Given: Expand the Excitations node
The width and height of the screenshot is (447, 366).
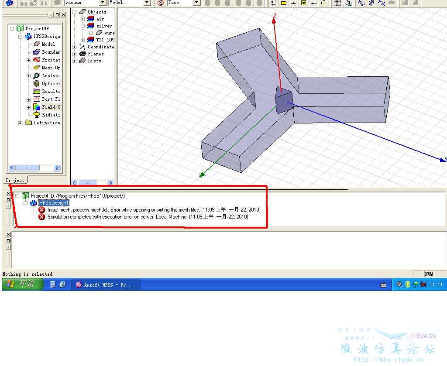Looking at the screenshot, I should pos(28,60).
